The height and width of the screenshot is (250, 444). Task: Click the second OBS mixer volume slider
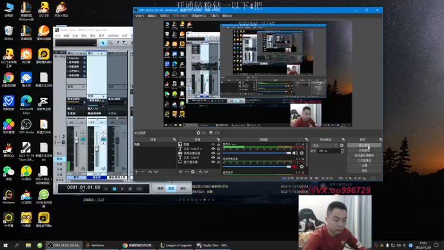257,167
